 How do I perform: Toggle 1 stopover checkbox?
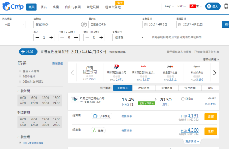click(20, 76)
